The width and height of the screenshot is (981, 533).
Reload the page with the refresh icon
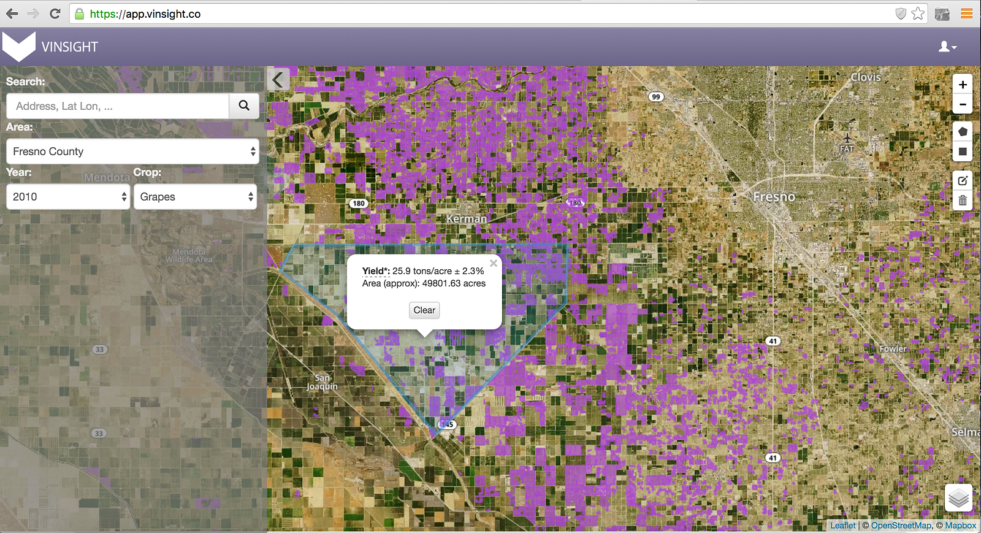coord(55,13)
